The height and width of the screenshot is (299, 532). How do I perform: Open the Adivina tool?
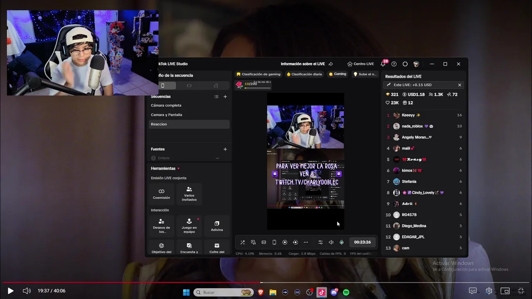tap(217, 226)
